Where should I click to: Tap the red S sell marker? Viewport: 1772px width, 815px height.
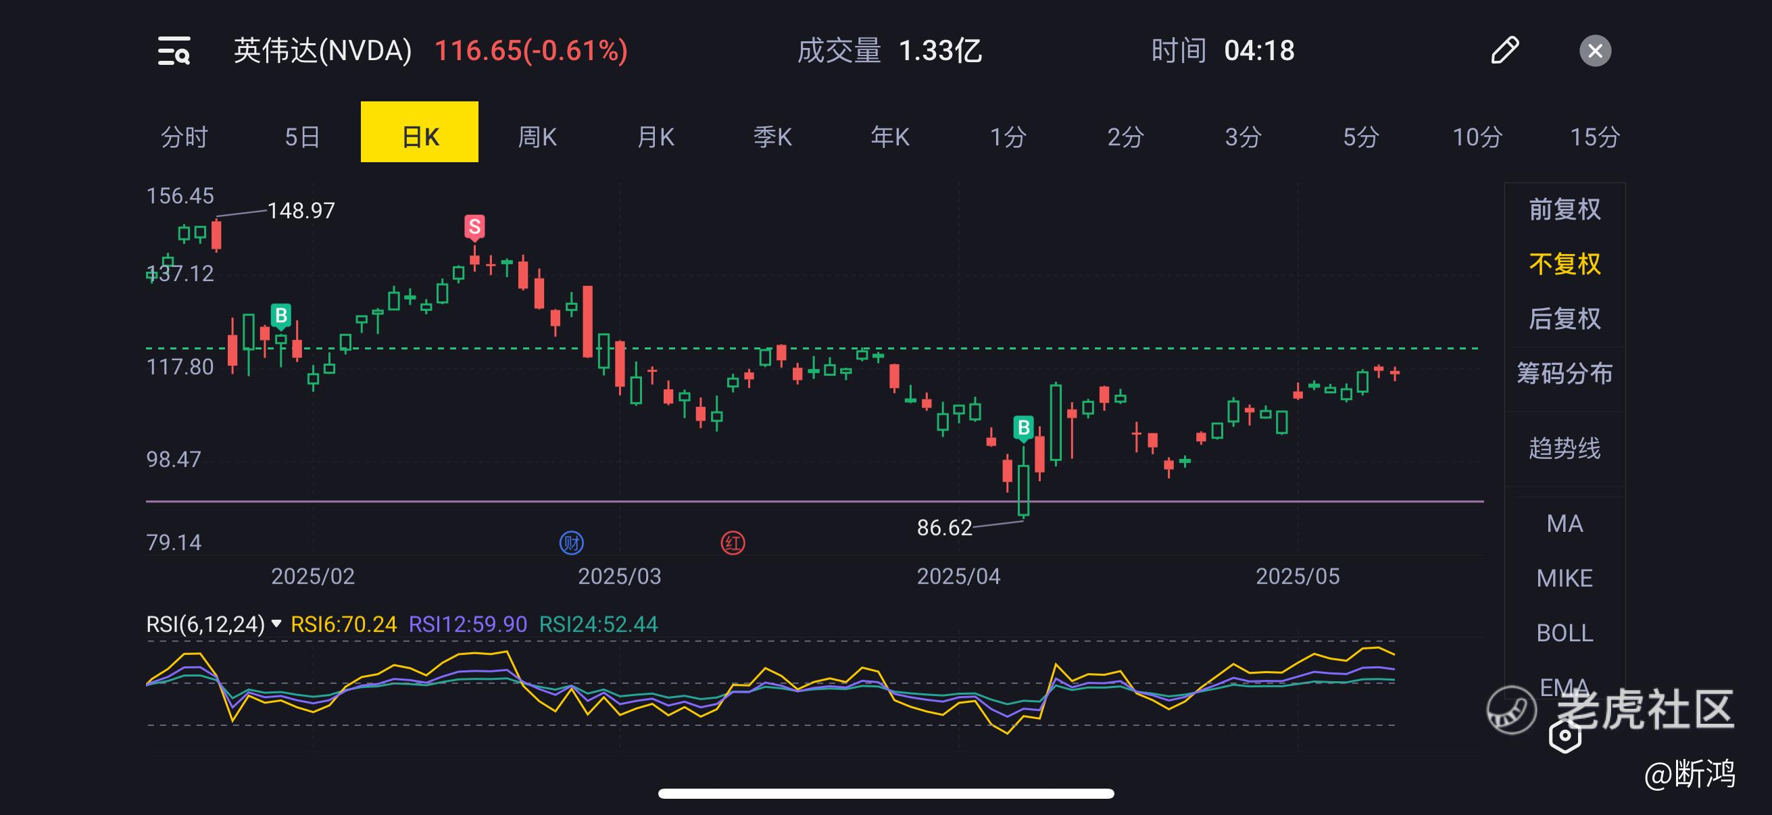(474, 228)
